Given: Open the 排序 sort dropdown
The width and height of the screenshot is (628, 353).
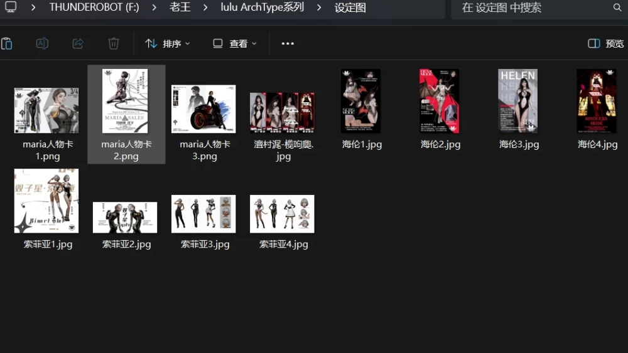Looking at the screenshot, I should 168,43.
